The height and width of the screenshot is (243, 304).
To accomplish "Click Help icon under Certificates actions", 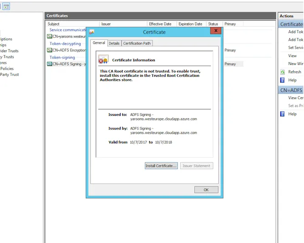I will (x=283, y=80).
